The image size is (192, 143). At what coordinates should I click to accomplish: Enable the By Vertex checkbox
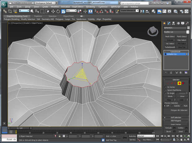[x=166, y=87]
